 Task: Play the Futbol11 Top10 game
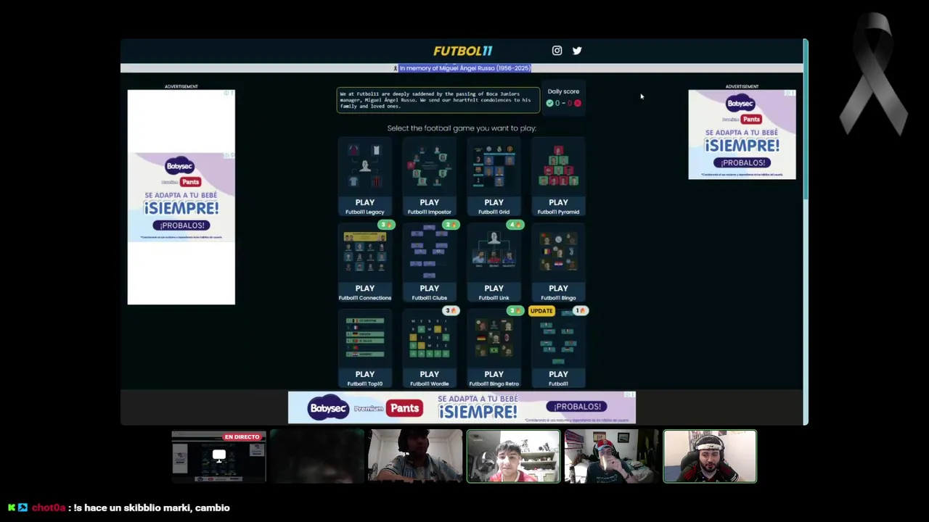(x=365, y=349)
